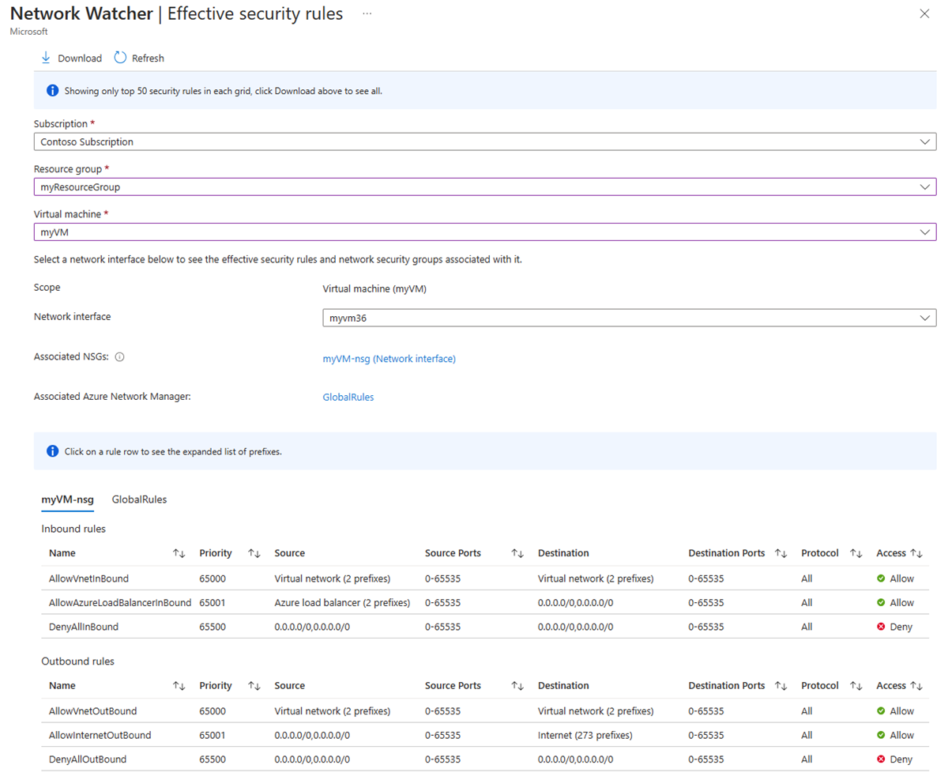Click the Refresh icon to reload rules
Screen dimensions: 948x780
point(119,58)
